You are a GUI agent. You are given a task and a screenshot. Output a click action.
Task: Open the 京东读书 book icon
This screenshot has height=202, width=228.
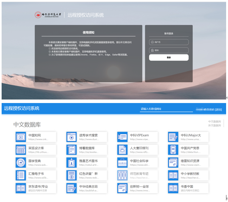21,188
